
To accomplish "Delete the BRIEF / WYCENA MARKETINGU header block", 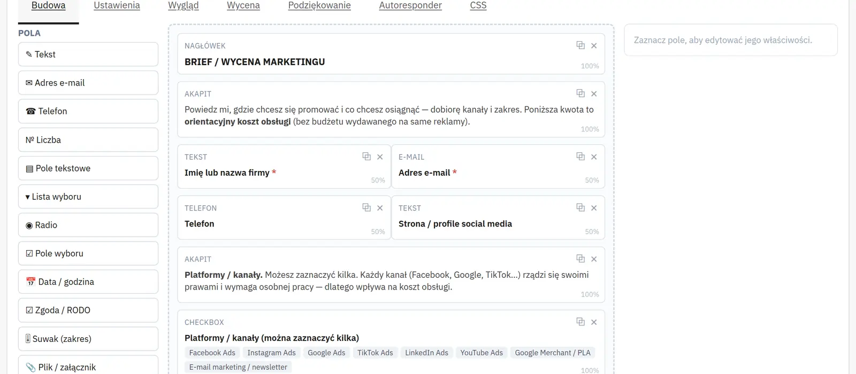I will pyautogui.click(x=594, y=46).
